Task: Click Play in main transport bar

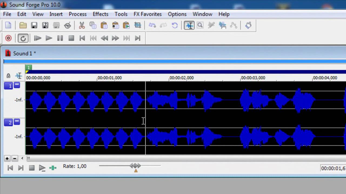Action: (x=49, y=38)
